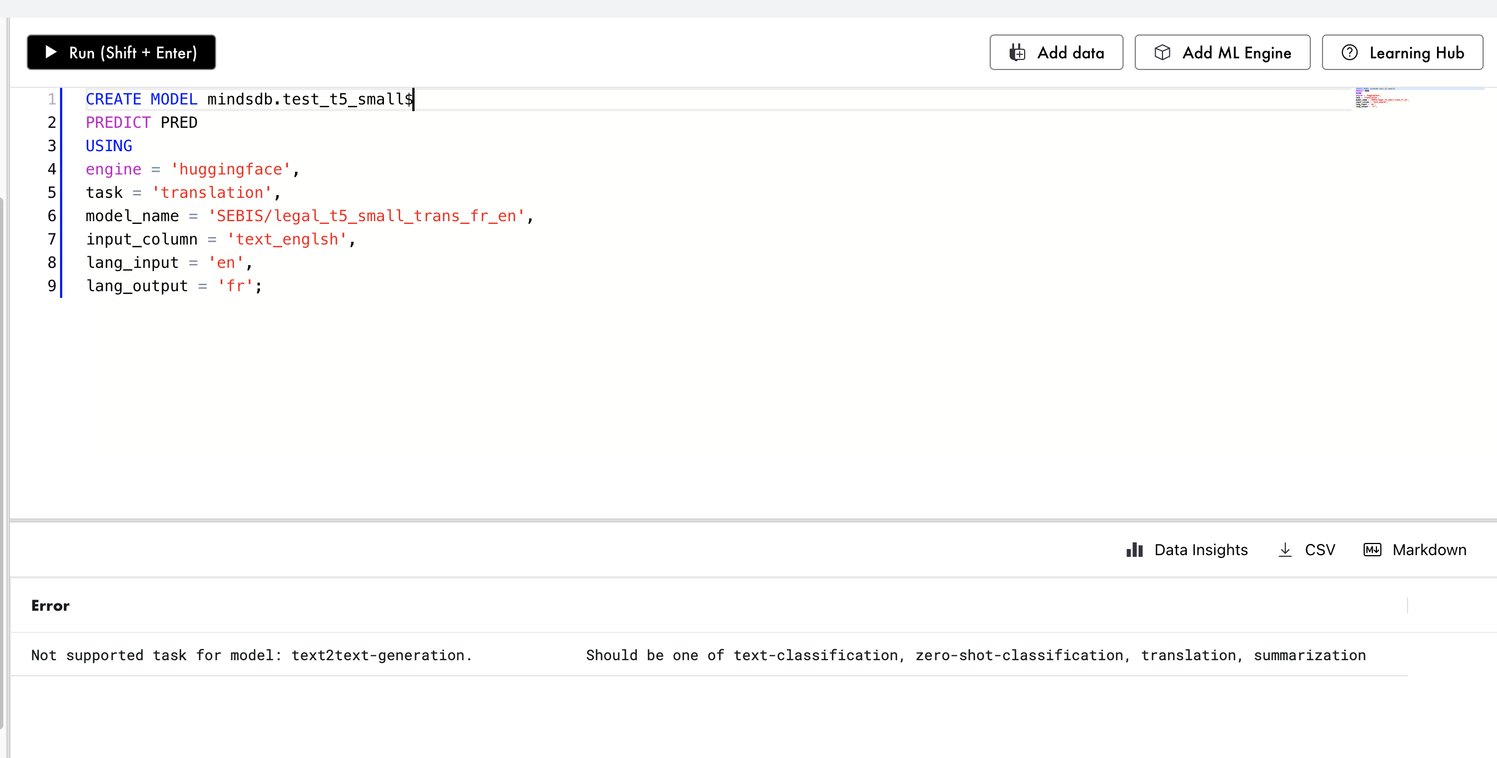Screen dimensions: 1497x758
Task: Open the Learning Hub
Action: click(1401, 52)
